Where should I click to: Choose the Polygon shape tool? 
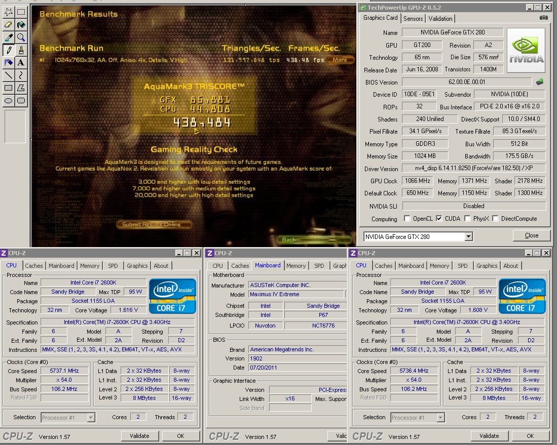(21, 88)
